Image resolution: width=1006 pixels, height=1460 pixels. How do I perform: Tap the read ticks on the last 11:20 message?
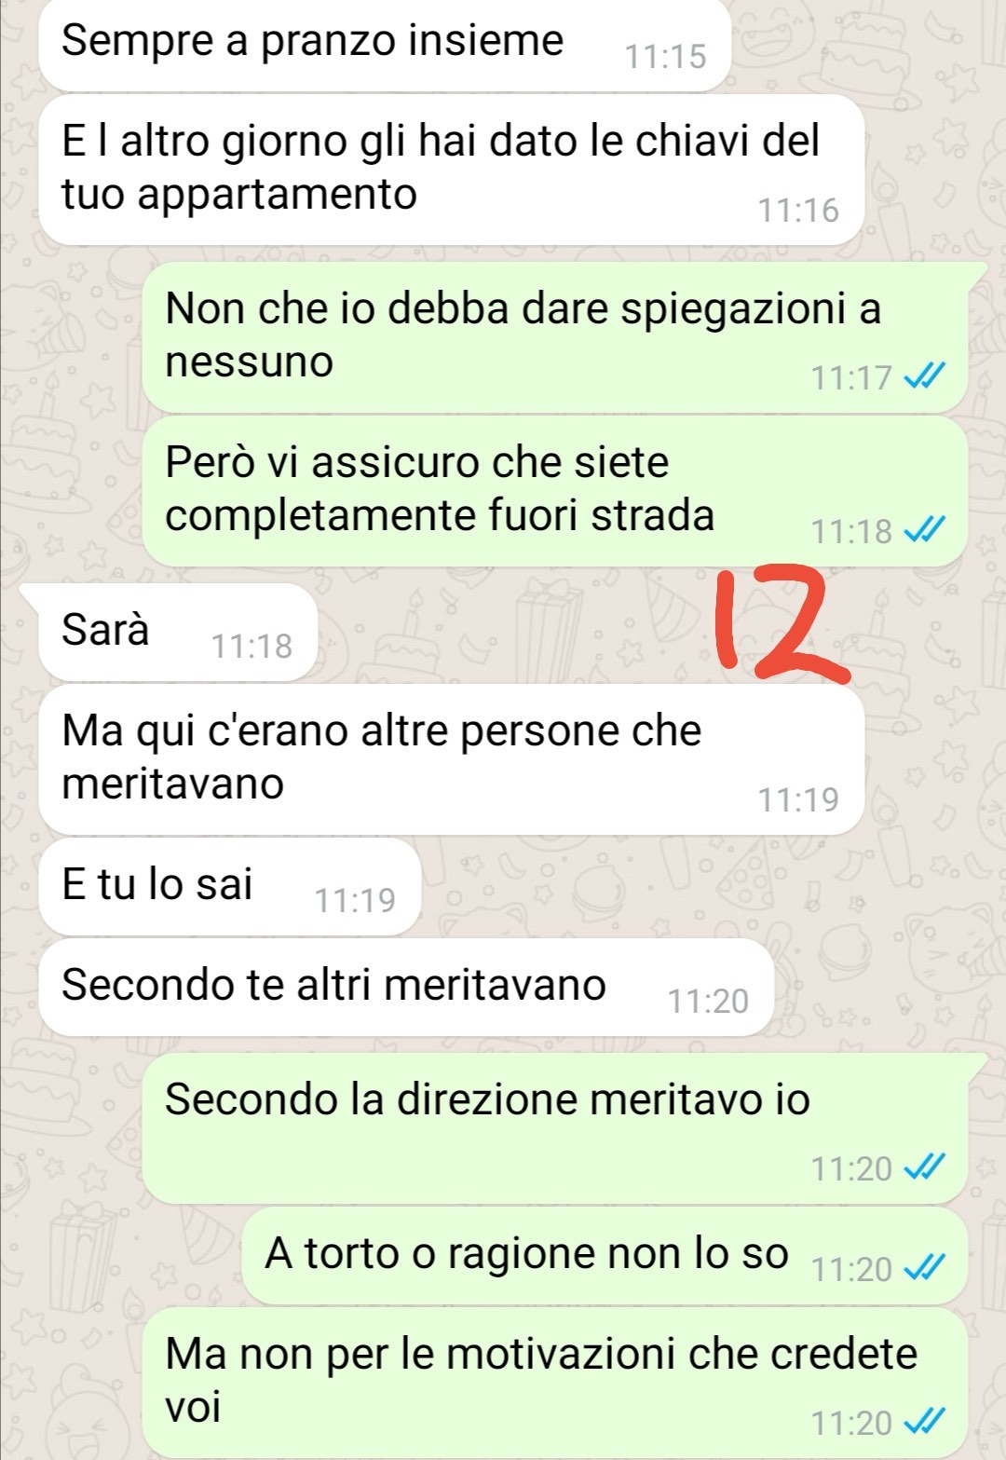[925, 1423]
